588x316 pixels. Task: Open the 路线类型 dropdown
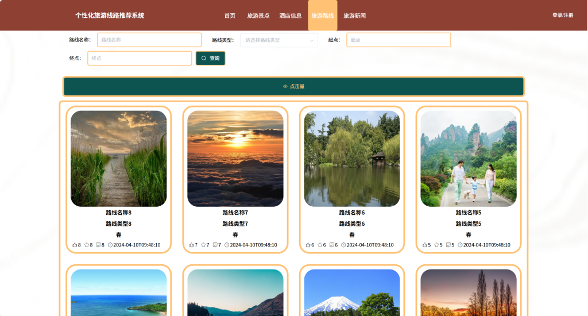coord(279,40)
